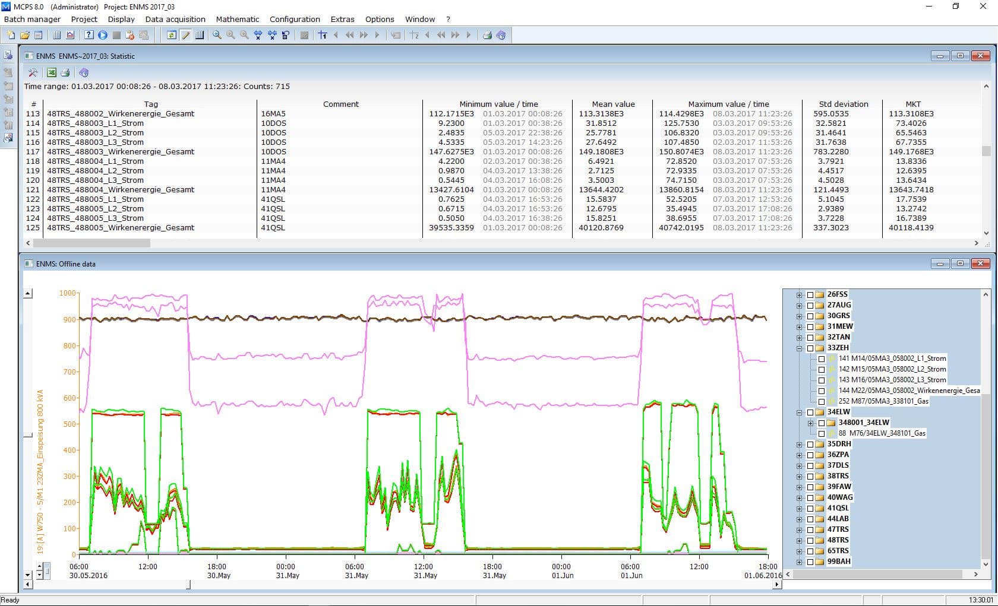
Task: Click the zoom in magnifier icon
Action: coord(217,35)
